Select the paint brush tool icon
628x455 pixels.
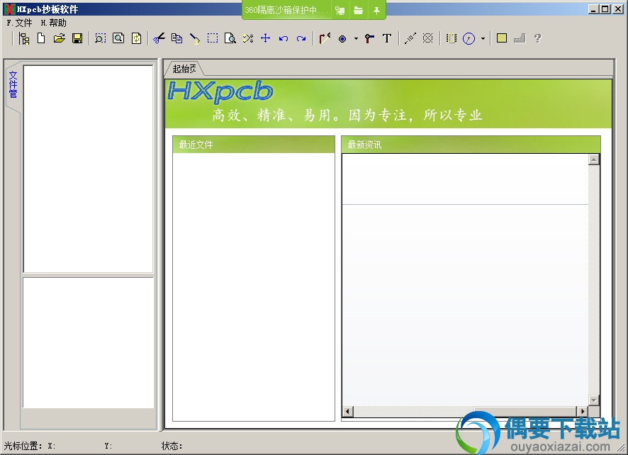coord(195,38)
